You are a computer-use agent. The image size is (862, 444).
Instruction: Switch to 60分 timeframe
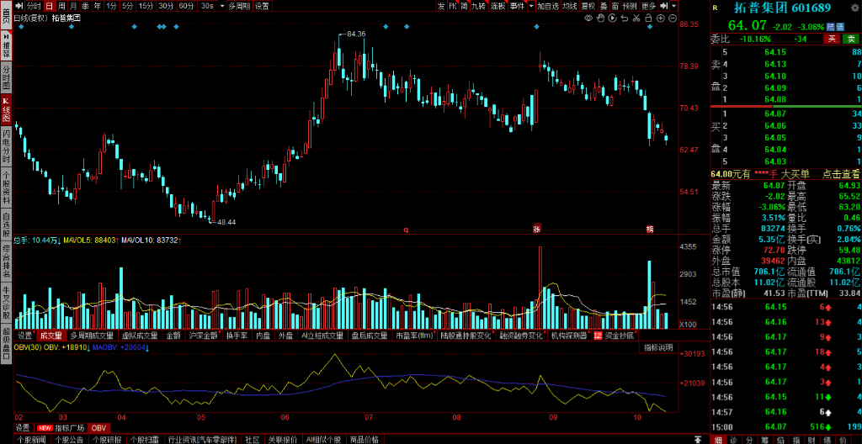point(187,5)
